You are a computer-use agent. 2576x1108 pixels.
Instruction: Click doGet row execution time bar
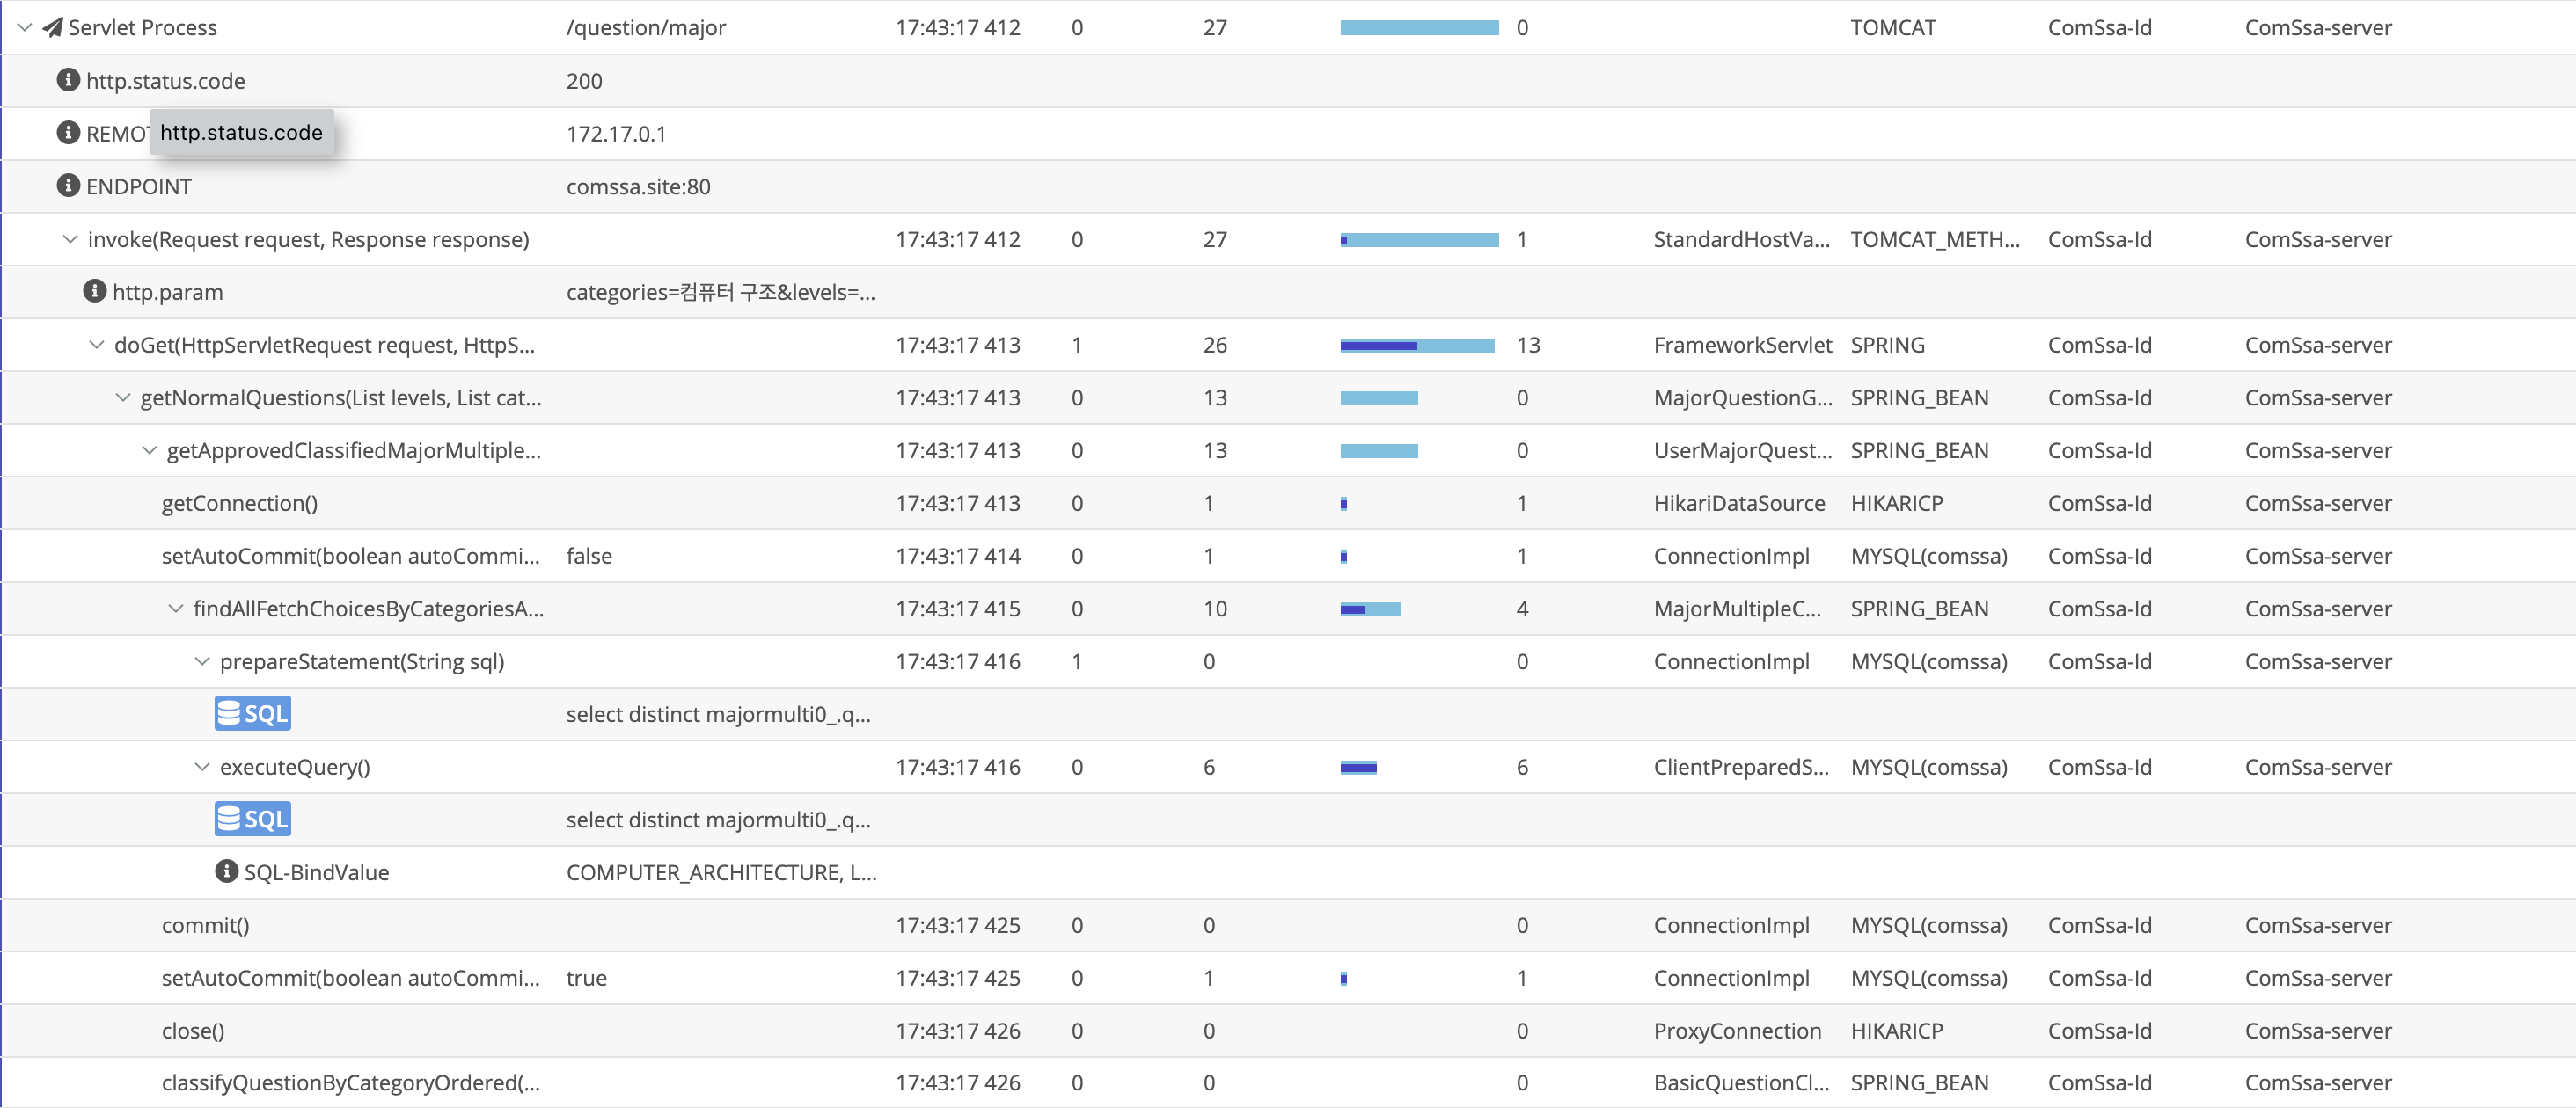click(x=1417, y=346)
